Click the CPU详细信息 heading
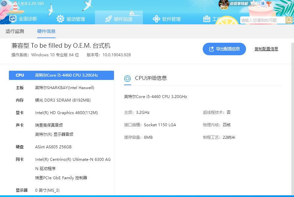 [x=151, y=78]
